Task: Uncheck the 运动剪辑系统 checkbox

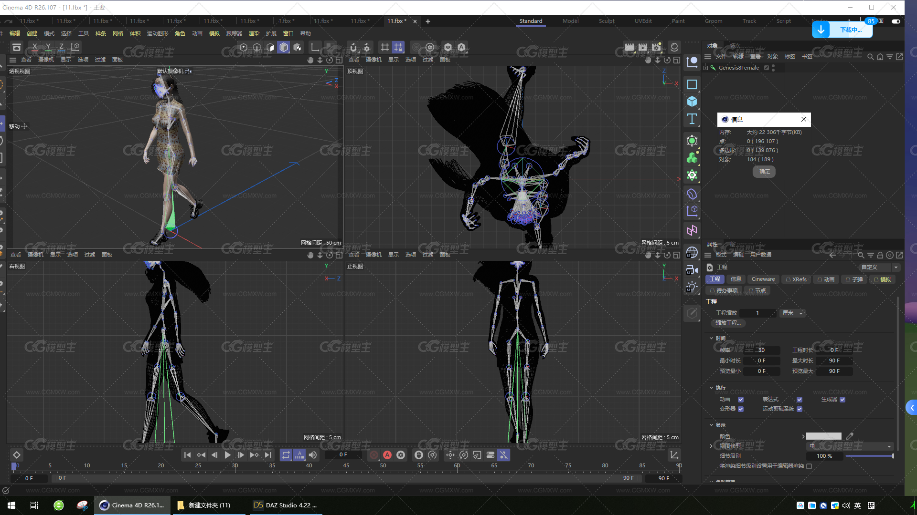Action: pyautogui.click(x=800, y=409)
